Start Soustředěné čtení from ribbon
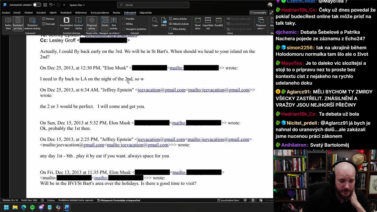The height and width of the screenshot is (212, 377). 66,23
